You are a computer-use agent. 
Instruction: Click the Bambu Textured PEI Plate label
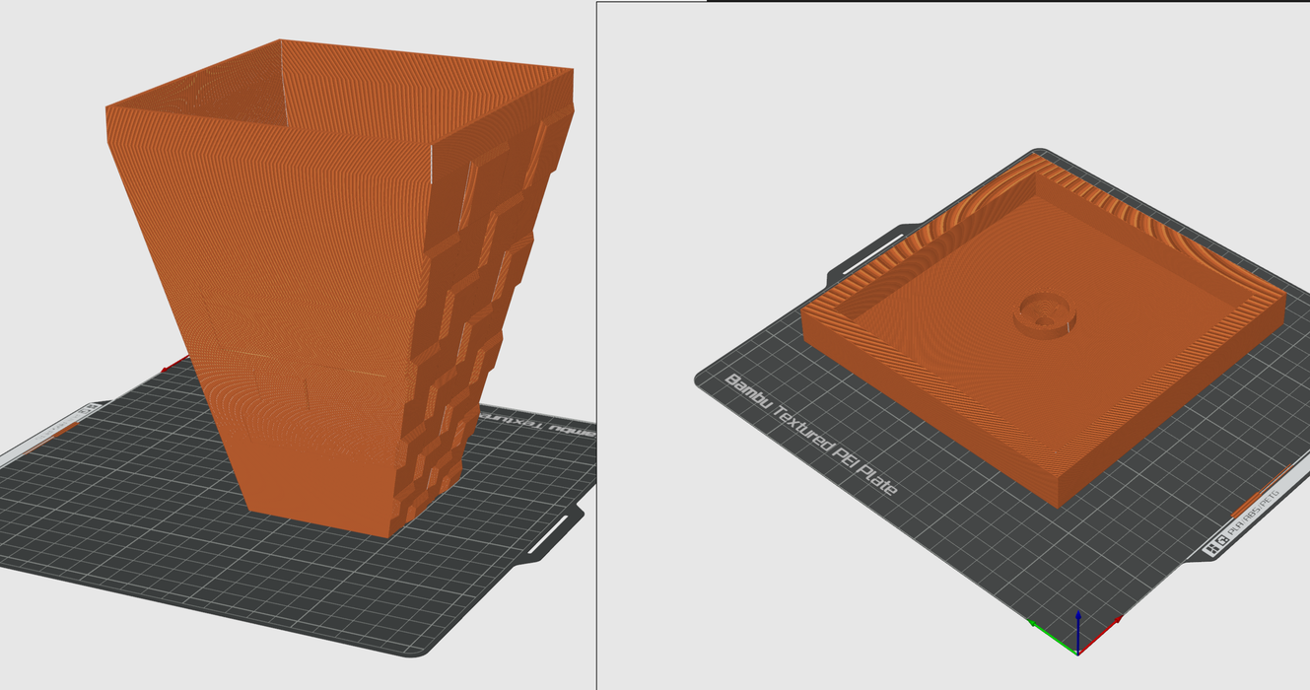(810, 433)
